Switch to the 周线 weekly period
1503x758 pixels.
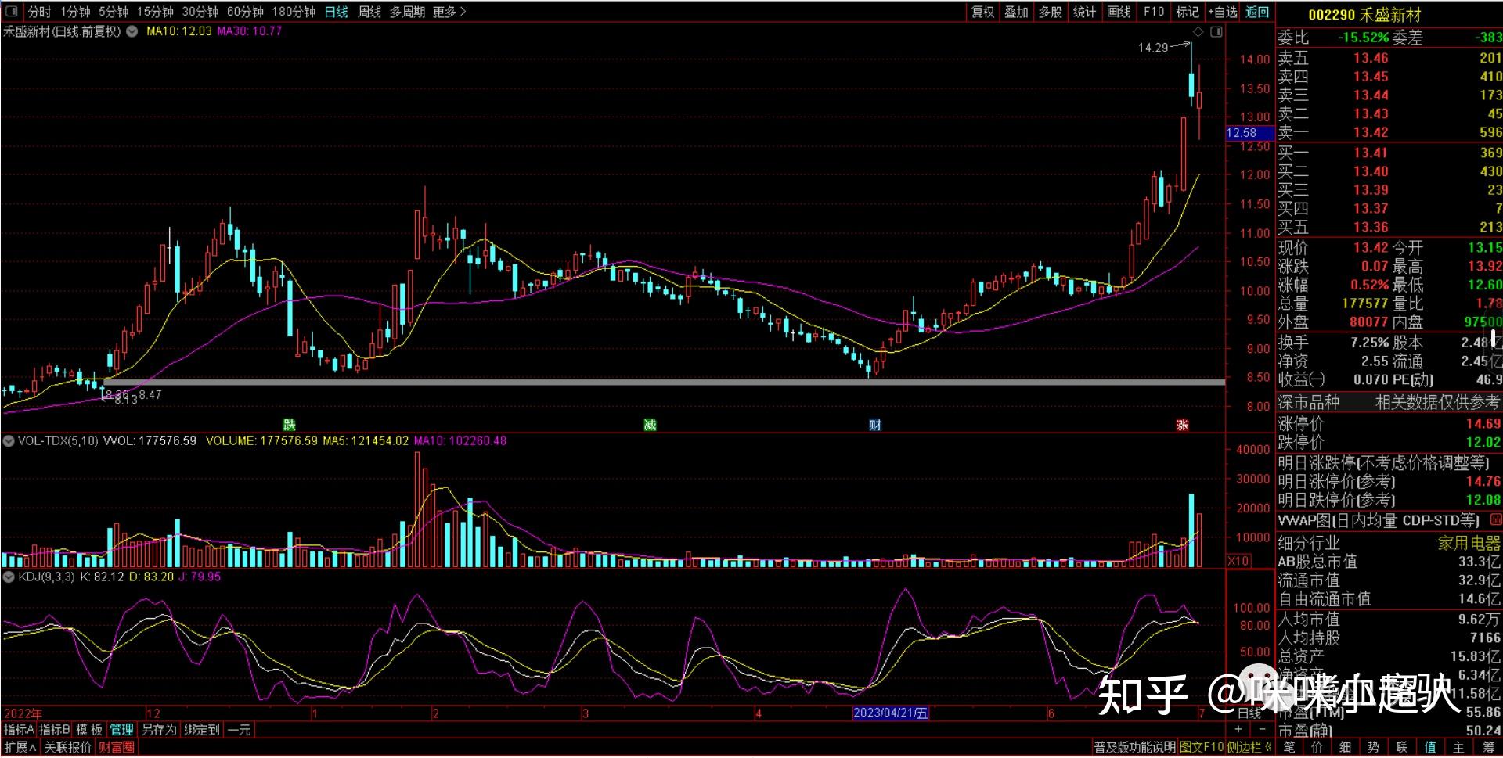pyautogui.click(x=369, y=12)
